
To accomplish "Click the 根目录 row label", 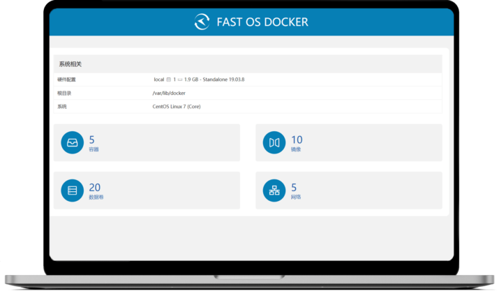I will tap(64, 93).
